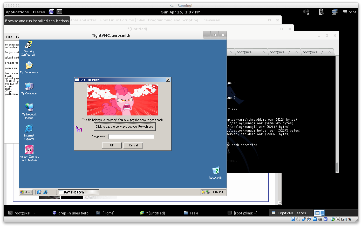Viewport: 362px width, 227px height.
Task: Click the 'Sun Apr 13, 1:07 PM' clock
Action: click(x=181, y=12)
